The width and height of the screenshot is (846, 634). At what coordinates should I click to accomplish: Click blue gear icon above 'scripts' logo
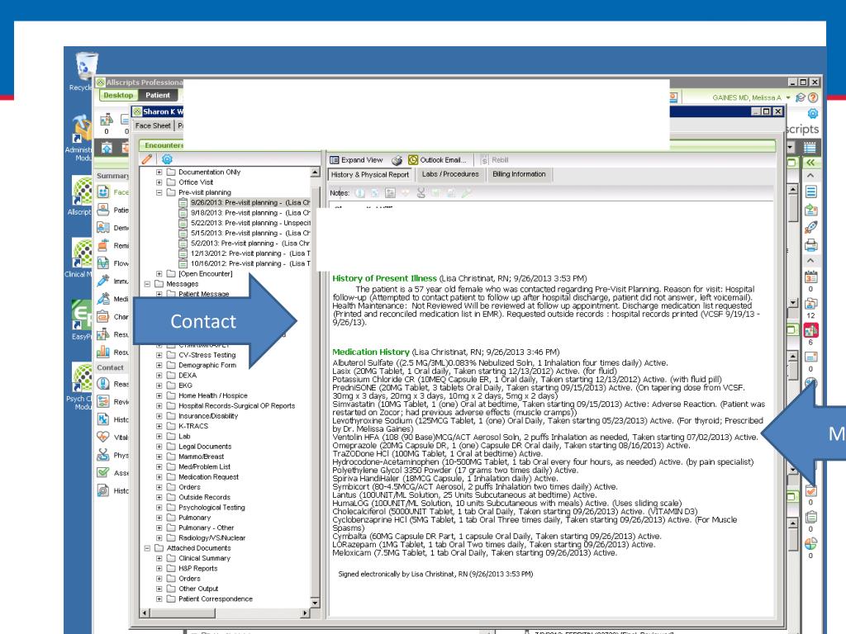coord(813,114)
